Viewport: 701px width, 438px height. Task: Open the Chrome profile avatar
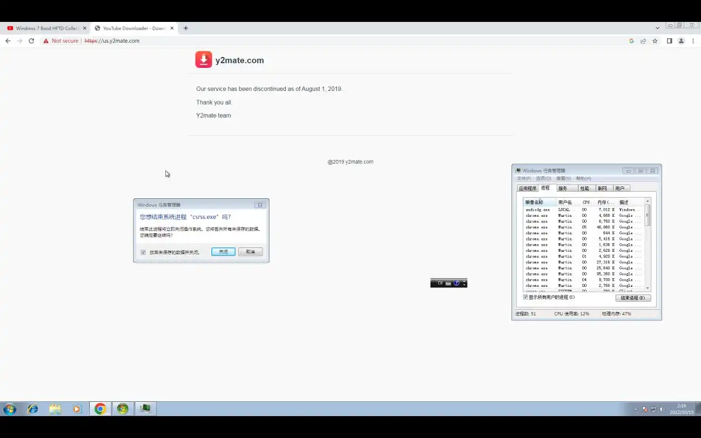pyautogui.click(x=681, y=41)
